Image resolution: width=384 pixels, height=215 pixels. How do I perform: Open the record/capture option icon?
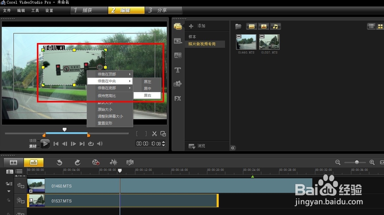pyautogui.click(x=96, y=162)
